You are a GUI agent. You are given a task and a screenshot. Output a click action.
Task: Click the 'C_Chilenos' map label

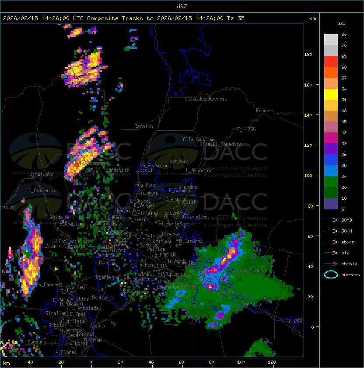[42, 191]
